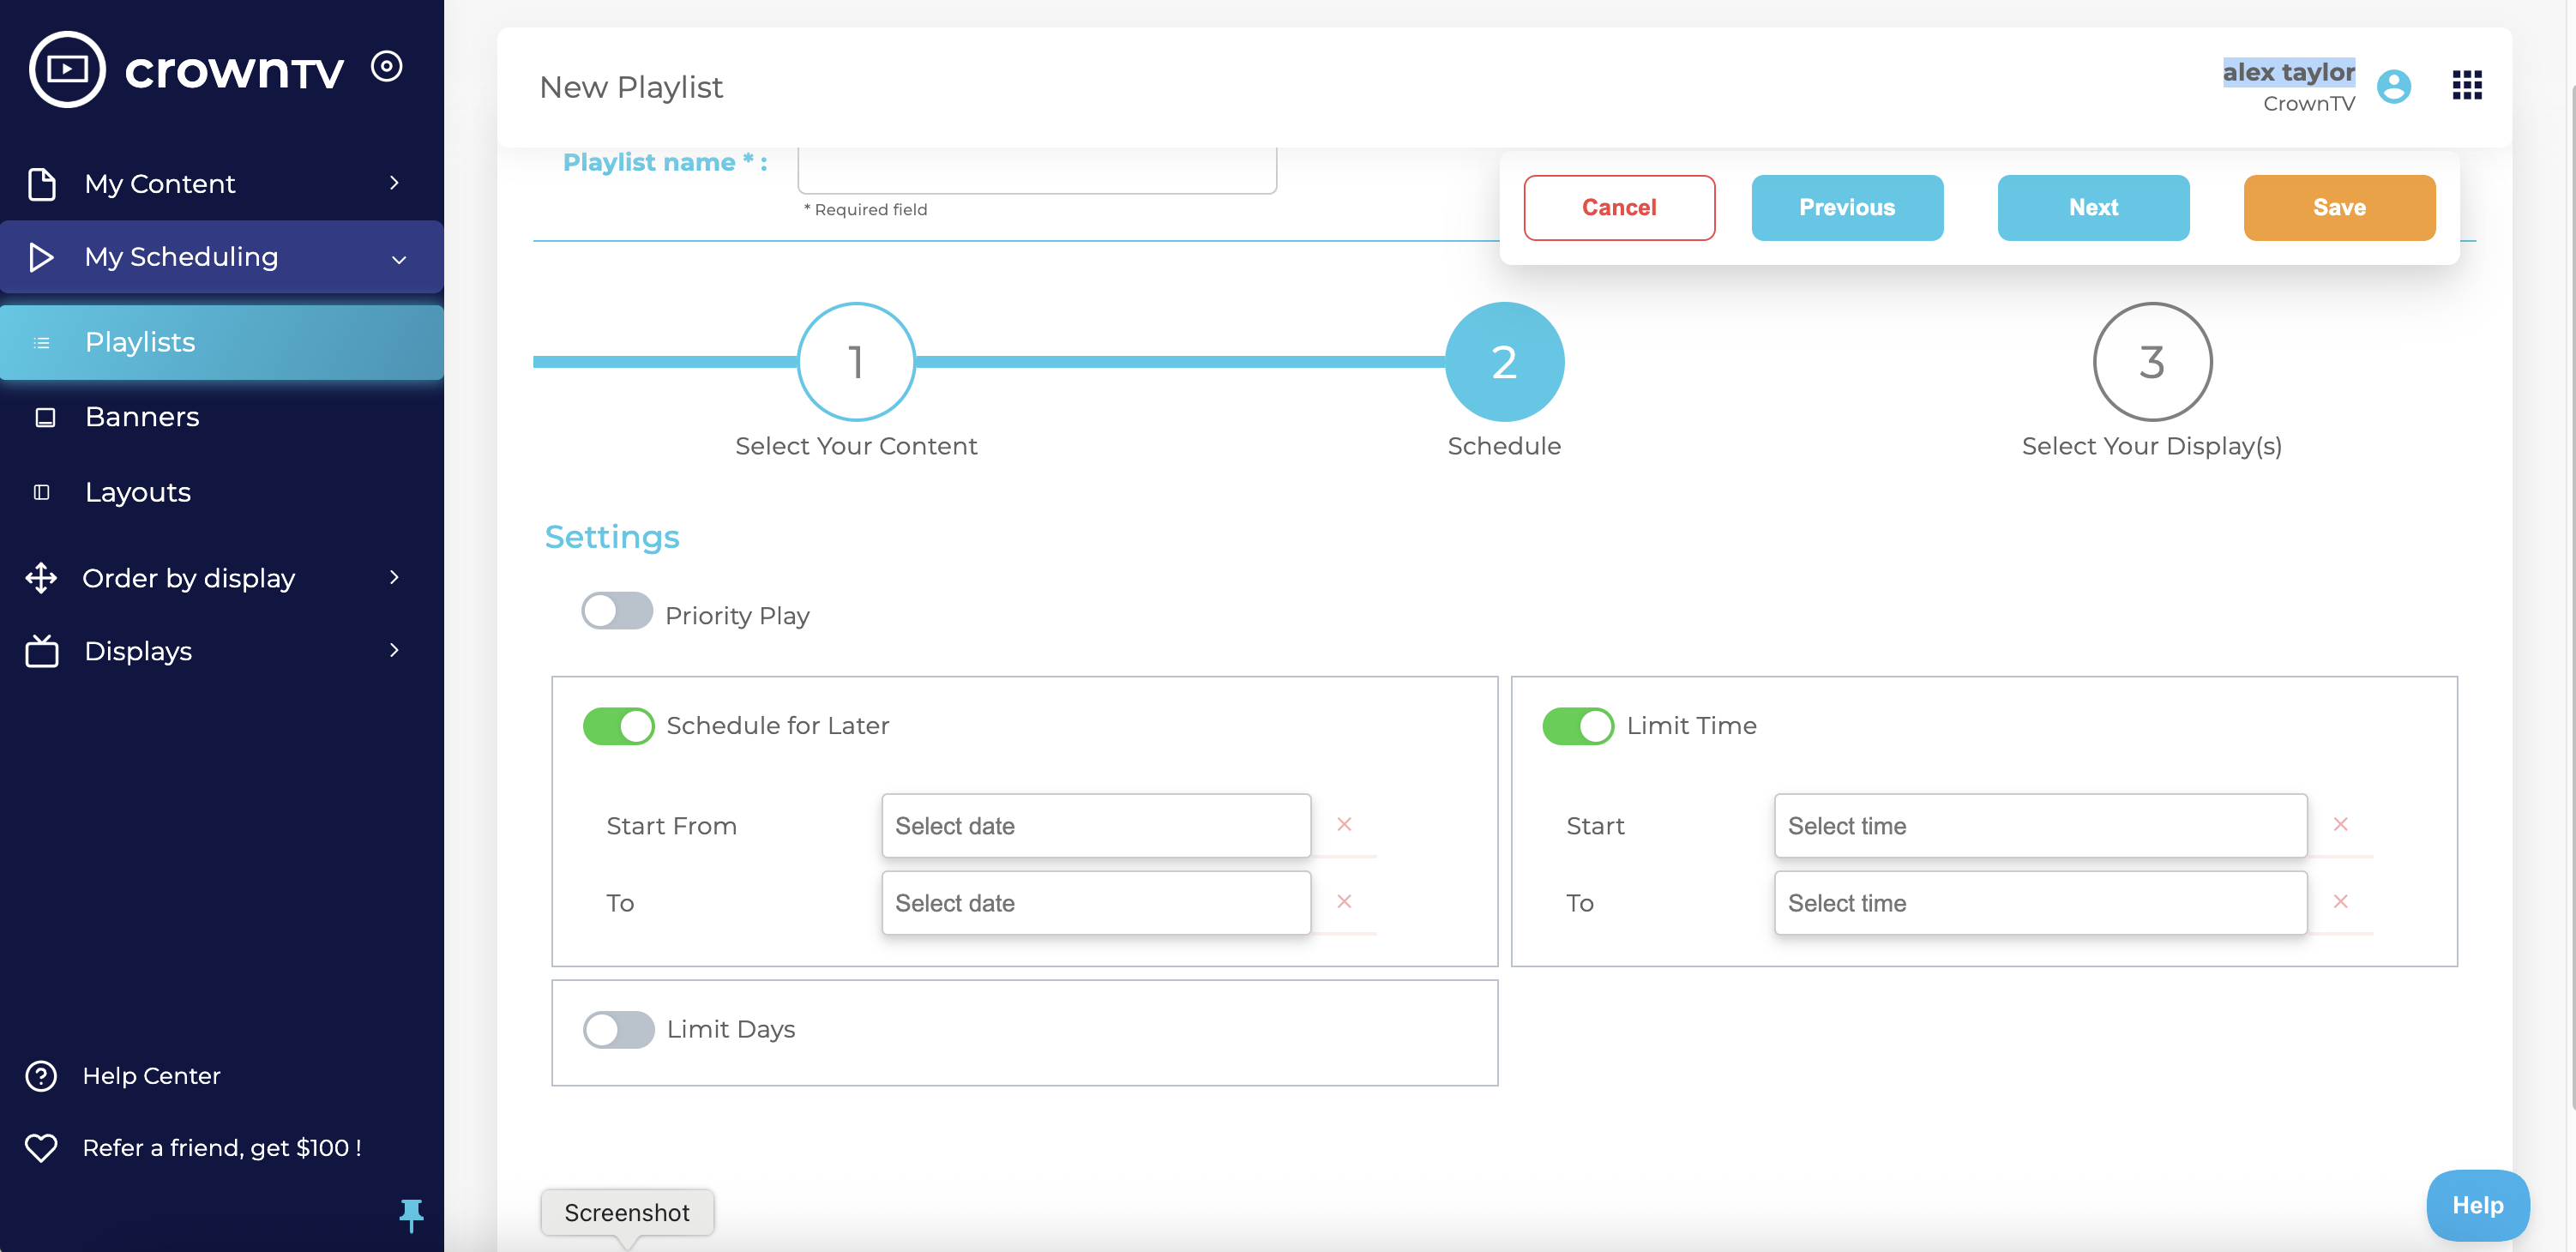Select the Layouts icon
This screenshot has width=2576, height=1252.
tap(42, 492)
